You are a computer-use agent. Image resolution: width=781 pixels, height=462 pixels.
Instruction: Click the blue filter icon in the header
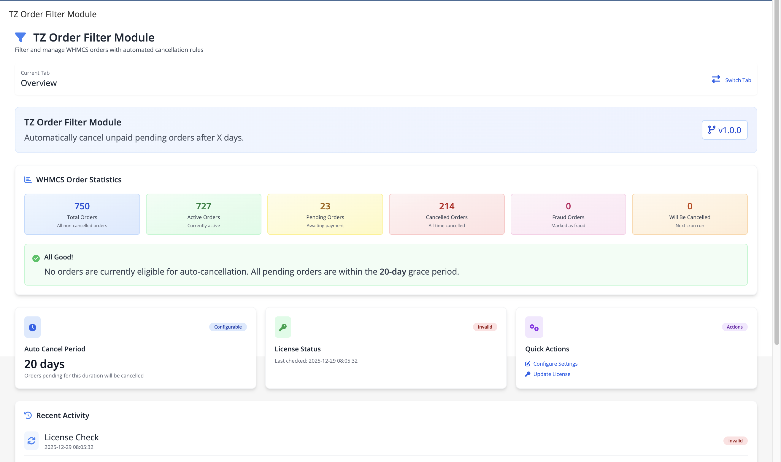(x=20, y=37)
